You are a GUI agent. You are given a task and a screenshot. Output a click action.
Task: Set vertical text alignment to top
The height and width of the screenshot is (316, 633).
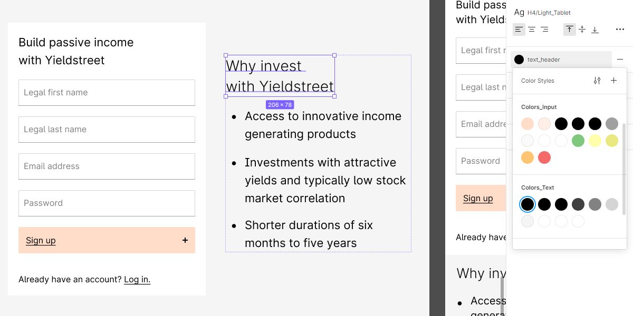(570, 29)
